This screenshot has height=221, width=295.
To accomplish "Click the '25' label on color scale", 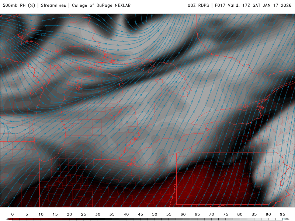I will point(84,214).
